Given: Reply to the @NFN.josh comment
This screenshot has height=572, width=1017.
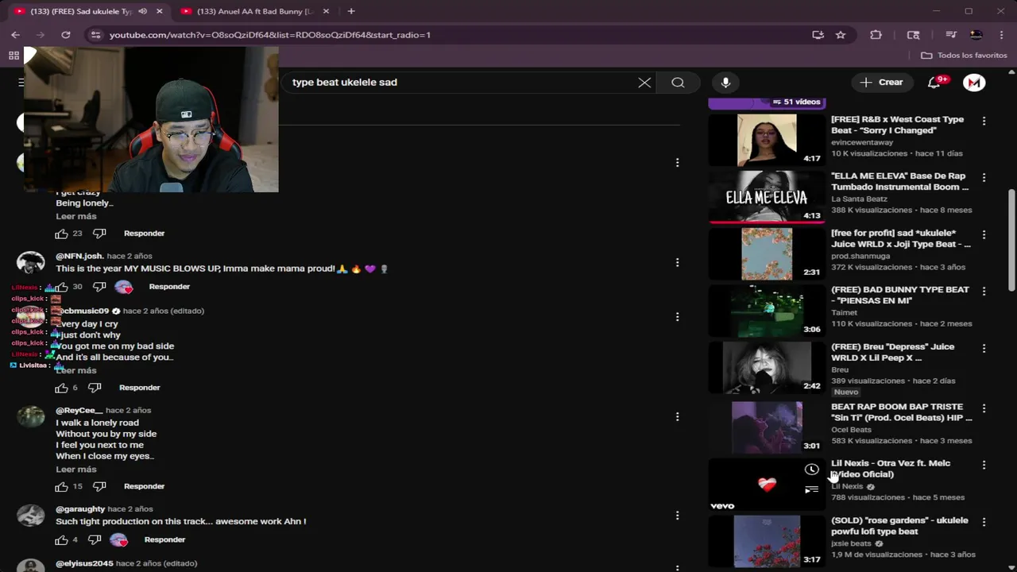Looking at the screenshot, I should click(x=169, y=287).
